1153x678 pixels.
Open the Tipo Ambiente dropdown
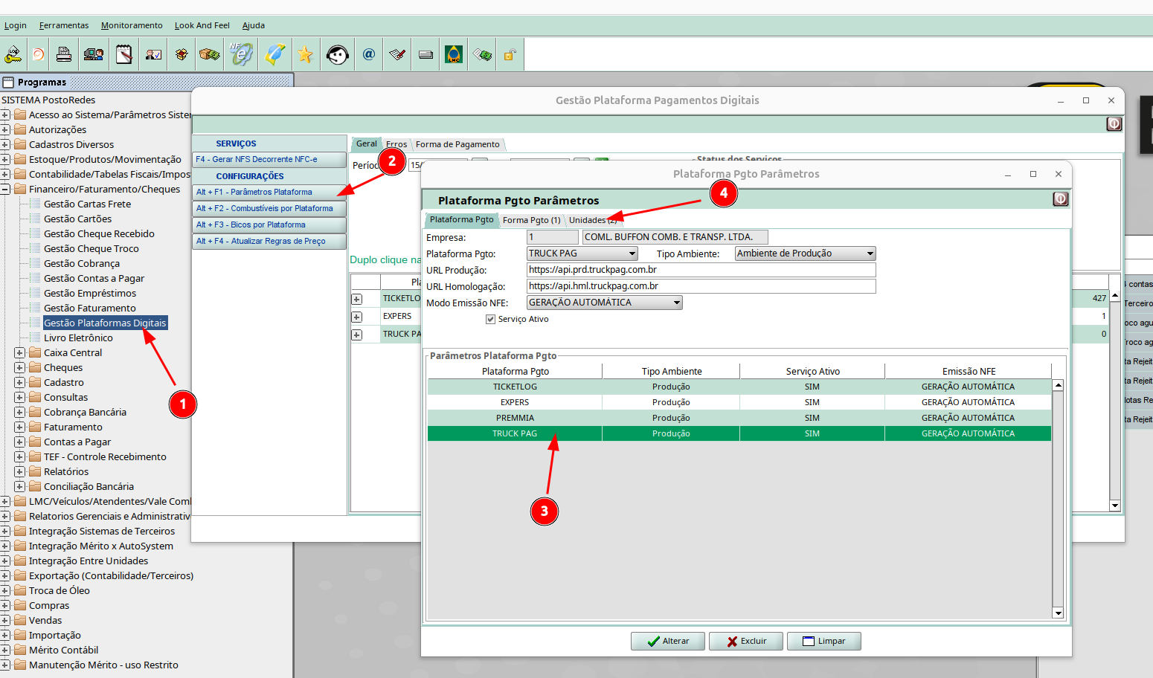870,254
